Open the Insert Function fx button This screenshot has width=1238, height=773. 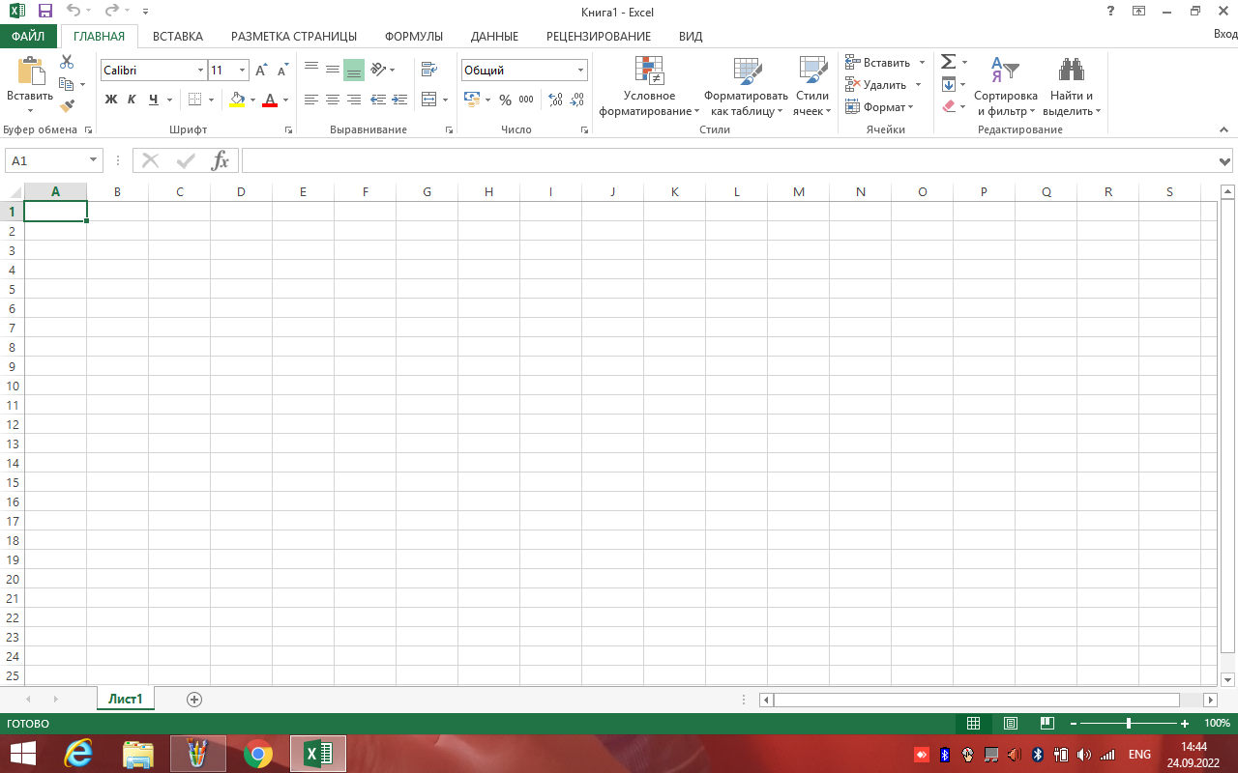pos(221,160)
